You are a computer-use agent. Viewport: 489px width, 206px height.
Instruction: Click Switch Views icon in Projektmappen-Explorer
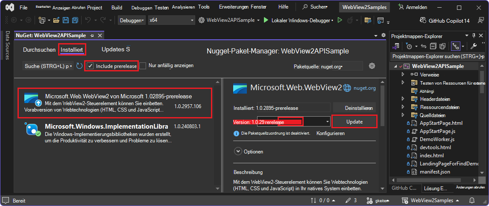pyautogui.click(x=396, y=47)
